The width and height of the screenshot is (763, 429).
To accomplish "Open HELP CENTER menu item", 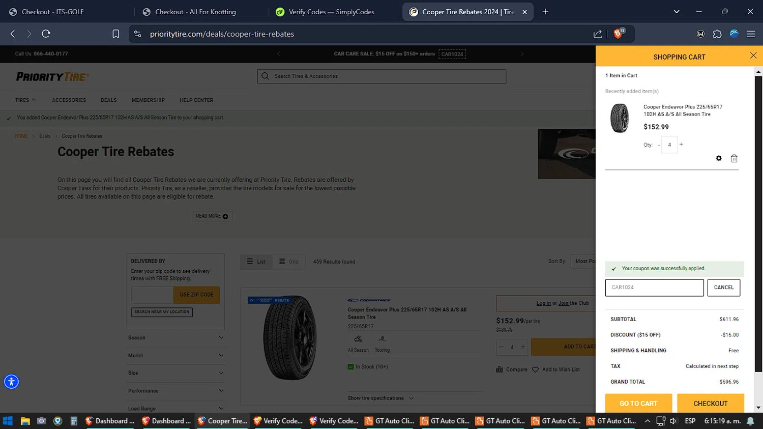I will pyautogui.click(x=196, y=100).
